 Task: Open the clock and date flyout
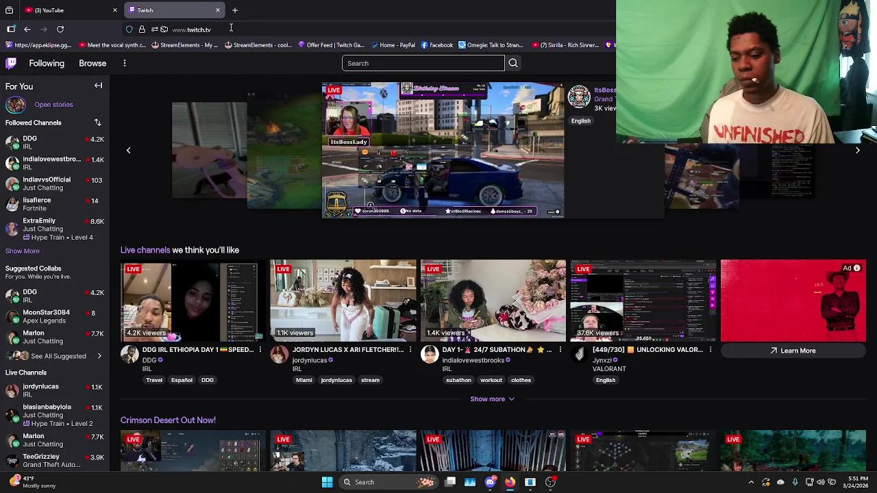857,482
